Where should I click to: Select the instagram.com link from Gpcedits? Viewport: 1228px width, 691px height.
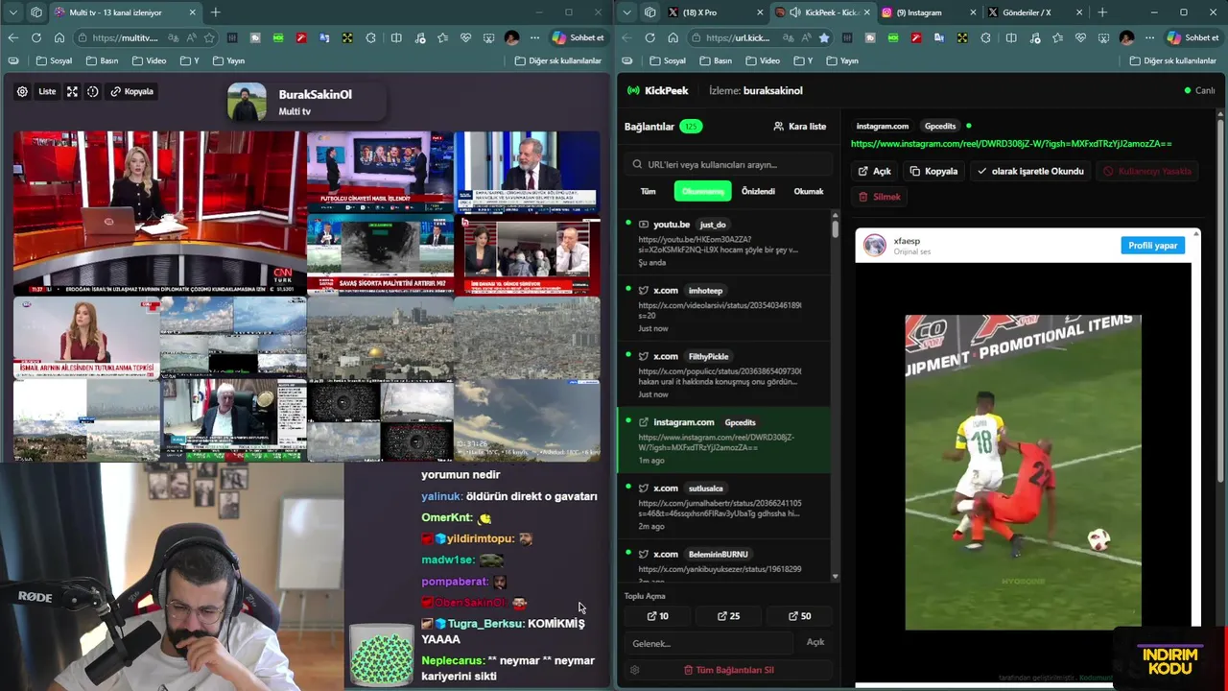click(x=724, y=441)
